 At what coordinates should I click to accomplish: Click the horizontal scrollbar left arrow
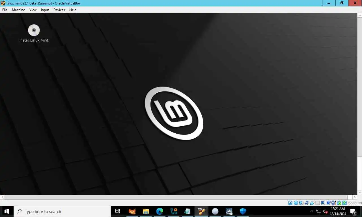2,197
